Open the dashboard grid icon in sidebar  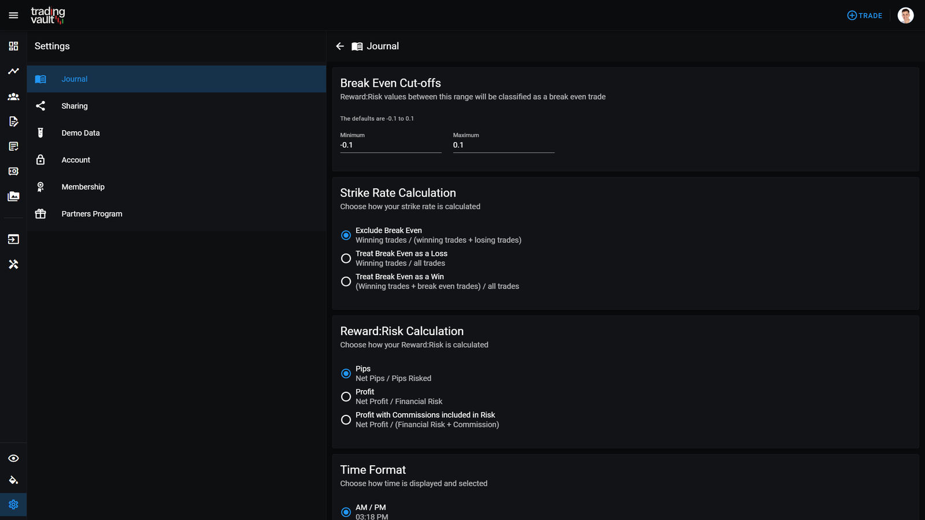pyautogui.click(x=13, y=46)
